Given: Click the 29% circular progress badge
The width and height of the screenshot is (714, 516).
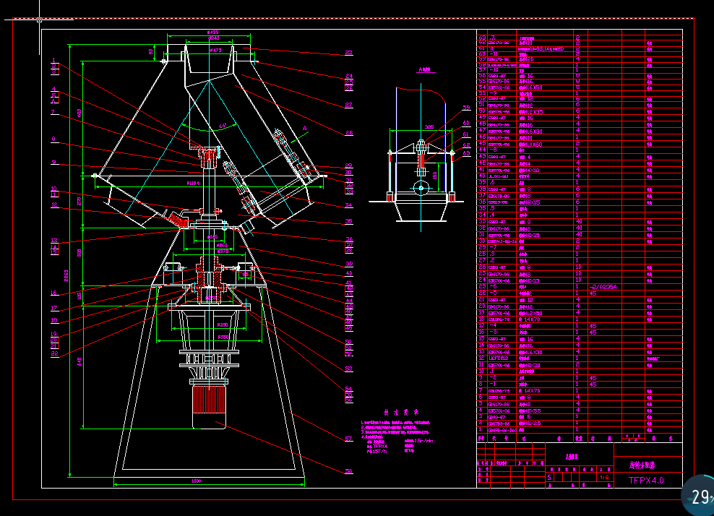Looking at the screenshot, I should tap(697, 497).
